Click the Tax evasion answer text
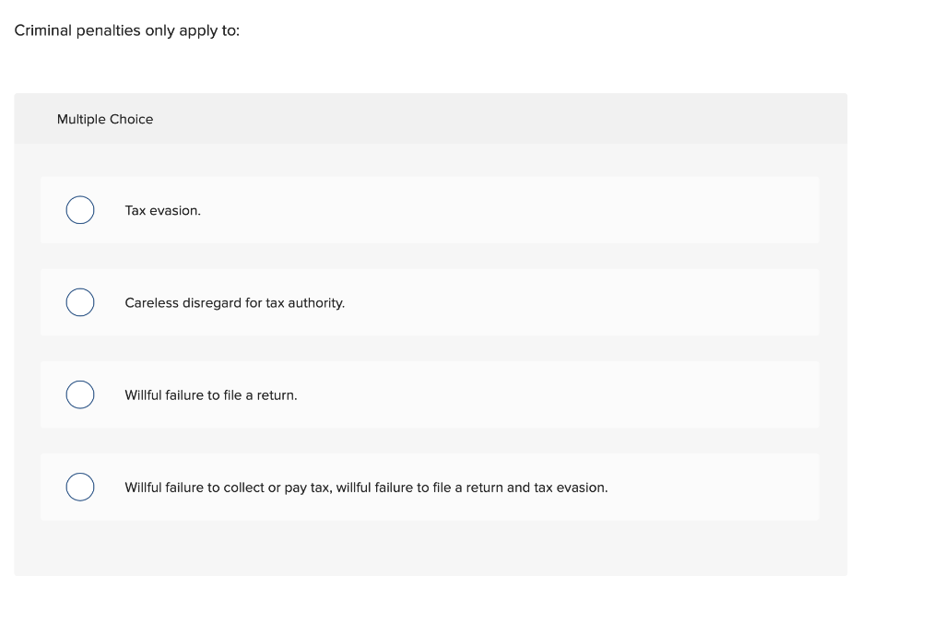Screen dimensions: 944x635 (163, 210)
